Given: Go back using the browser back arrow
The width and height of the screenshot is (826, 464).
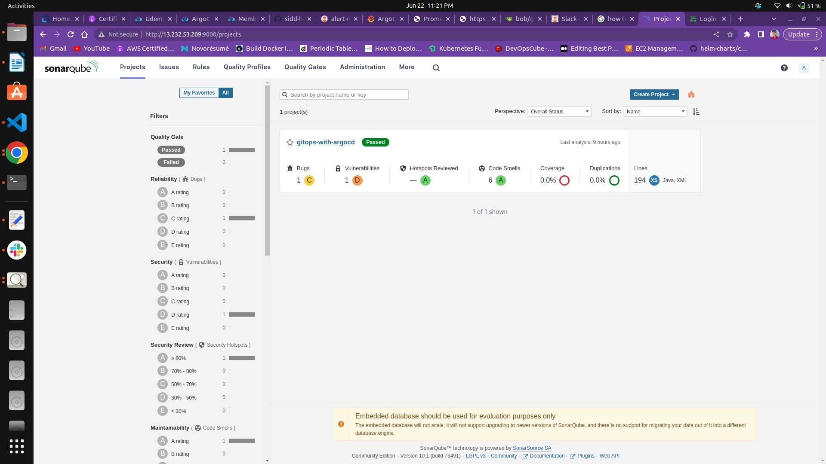Looking at the screenshot, I should (x=43, y=34).
